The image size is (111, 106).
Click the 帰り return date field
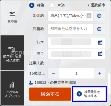76,54
